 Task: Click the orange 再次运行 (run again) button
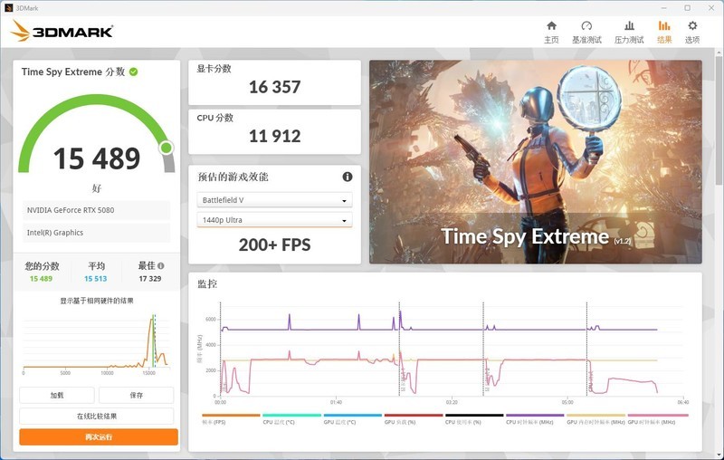click(99, 436)
